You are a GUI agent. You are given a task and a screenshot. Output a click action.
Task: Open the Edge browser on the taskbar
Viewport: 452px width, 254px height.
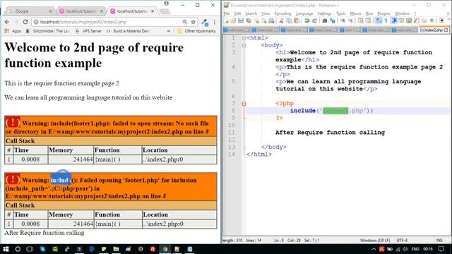92,249
